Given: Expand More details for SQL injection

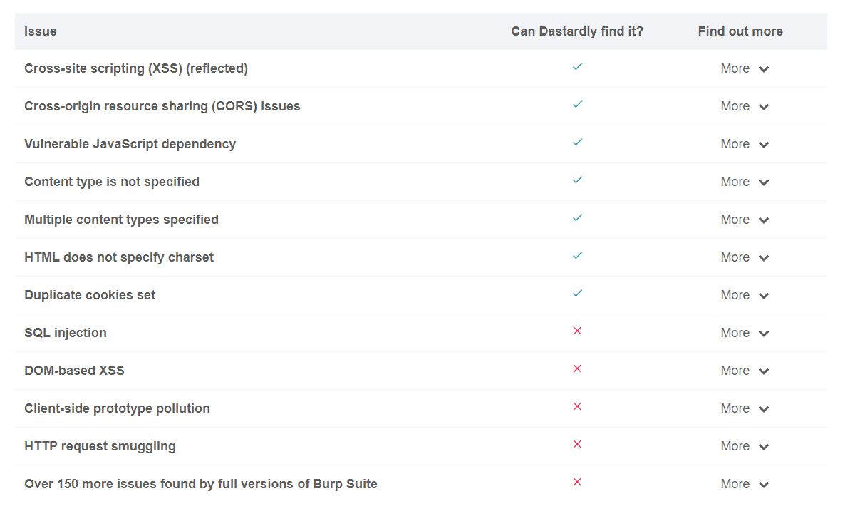Looking at the screenshot, I should tap(744, 333).
